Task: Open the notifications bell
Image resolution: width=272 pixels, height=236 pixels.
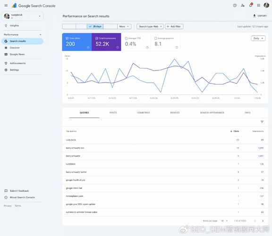Action: [251, 5]
